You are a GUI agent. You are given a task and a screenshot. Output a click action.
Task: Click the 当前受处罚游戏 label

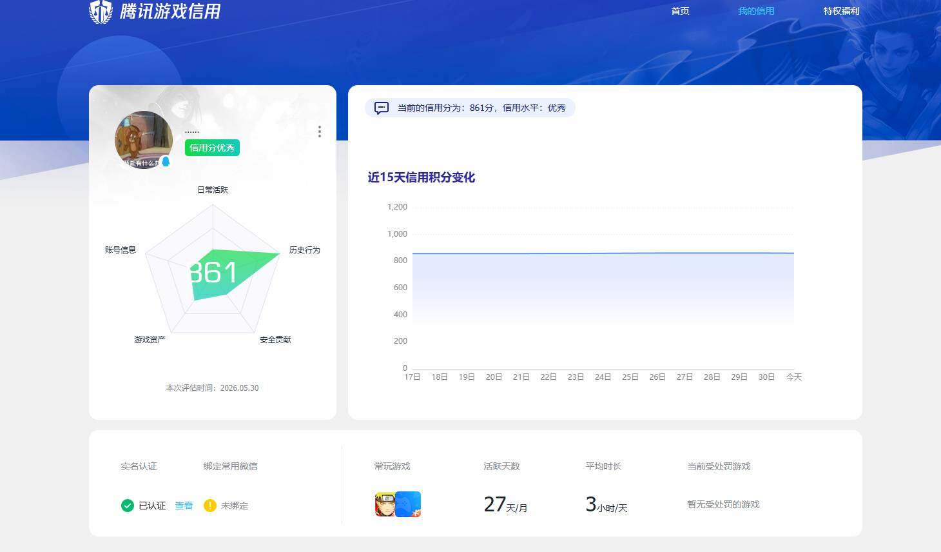[719, 466]
